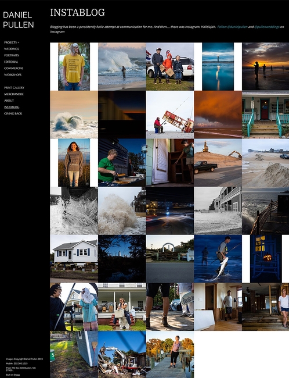Open night flooded street photo
This screenshot has height=378, width=289.
point(170,211)
